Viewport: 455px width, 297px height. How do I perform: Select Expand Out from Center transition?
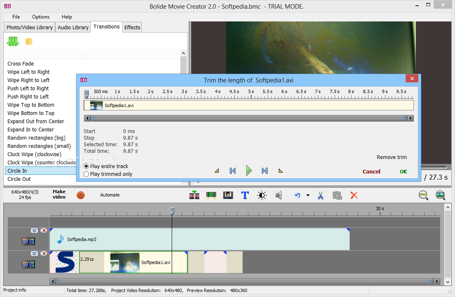tap(36, 122)
